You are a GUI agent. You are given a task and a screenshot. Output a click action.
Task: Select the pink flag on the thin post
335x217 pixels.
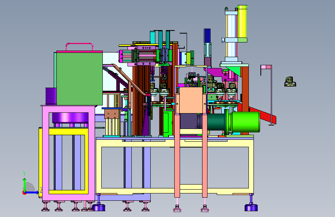tap(266, 67)
